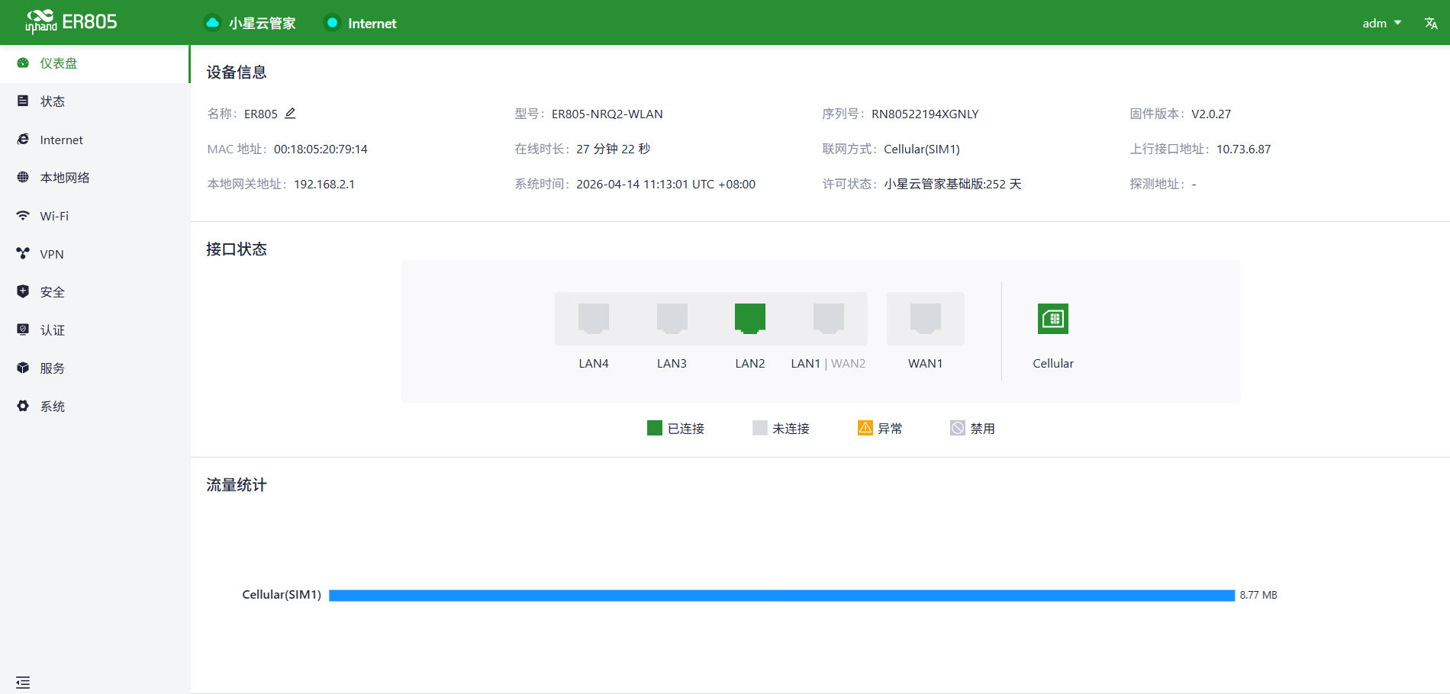Image resolution: width=1450 pixels, height=694 pixels.
Task: Collapse the sidebar with bottom toggle icon
Action: 23,683
